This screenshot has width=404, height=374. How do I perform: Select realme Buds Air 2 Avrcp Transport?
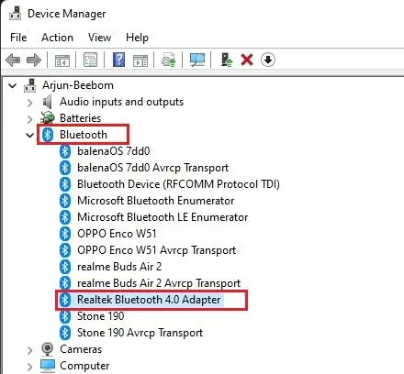[159, 283]
